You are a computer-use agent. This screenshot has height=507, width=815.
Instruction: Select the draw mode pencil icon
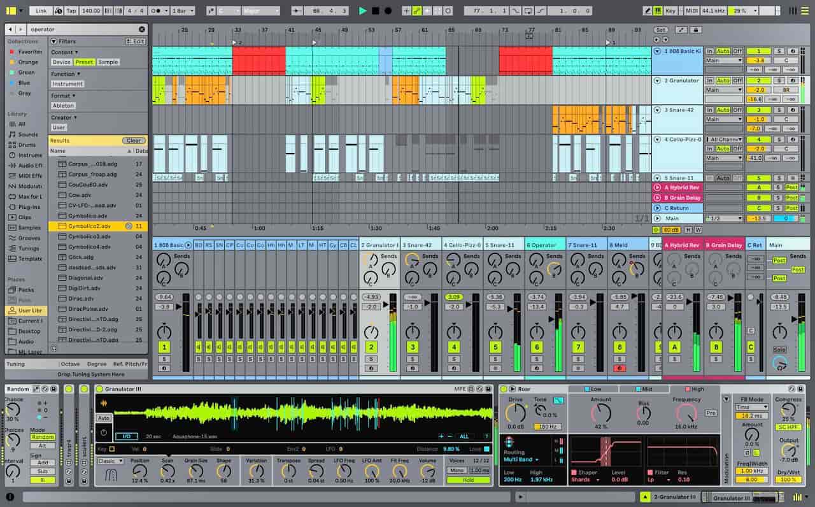416,10
